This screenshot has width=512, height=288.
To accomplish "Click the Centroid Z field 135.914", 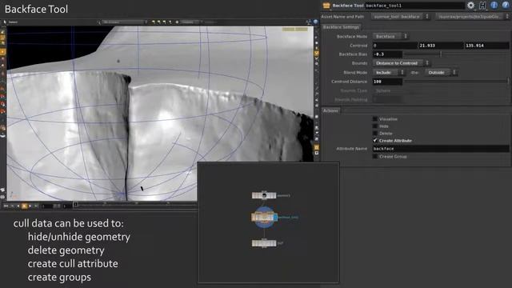I will (x=487, y=46).
